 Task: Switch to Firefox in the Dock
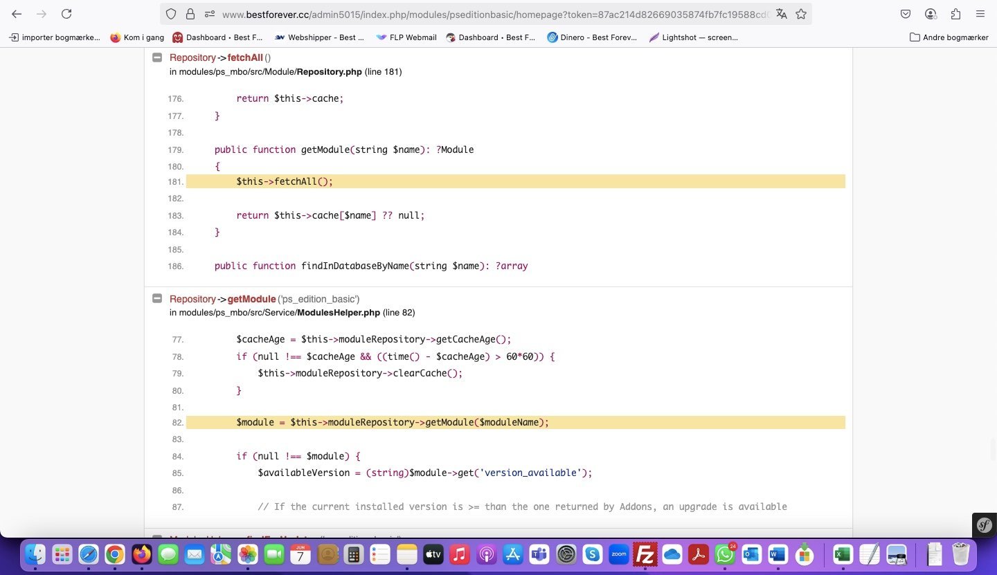coord(141,555)
